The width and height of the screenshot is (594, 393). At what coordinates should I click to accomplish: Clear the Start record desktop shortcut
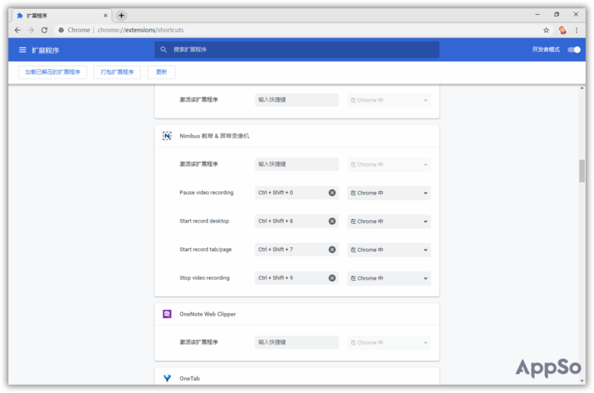click(332, 222)
